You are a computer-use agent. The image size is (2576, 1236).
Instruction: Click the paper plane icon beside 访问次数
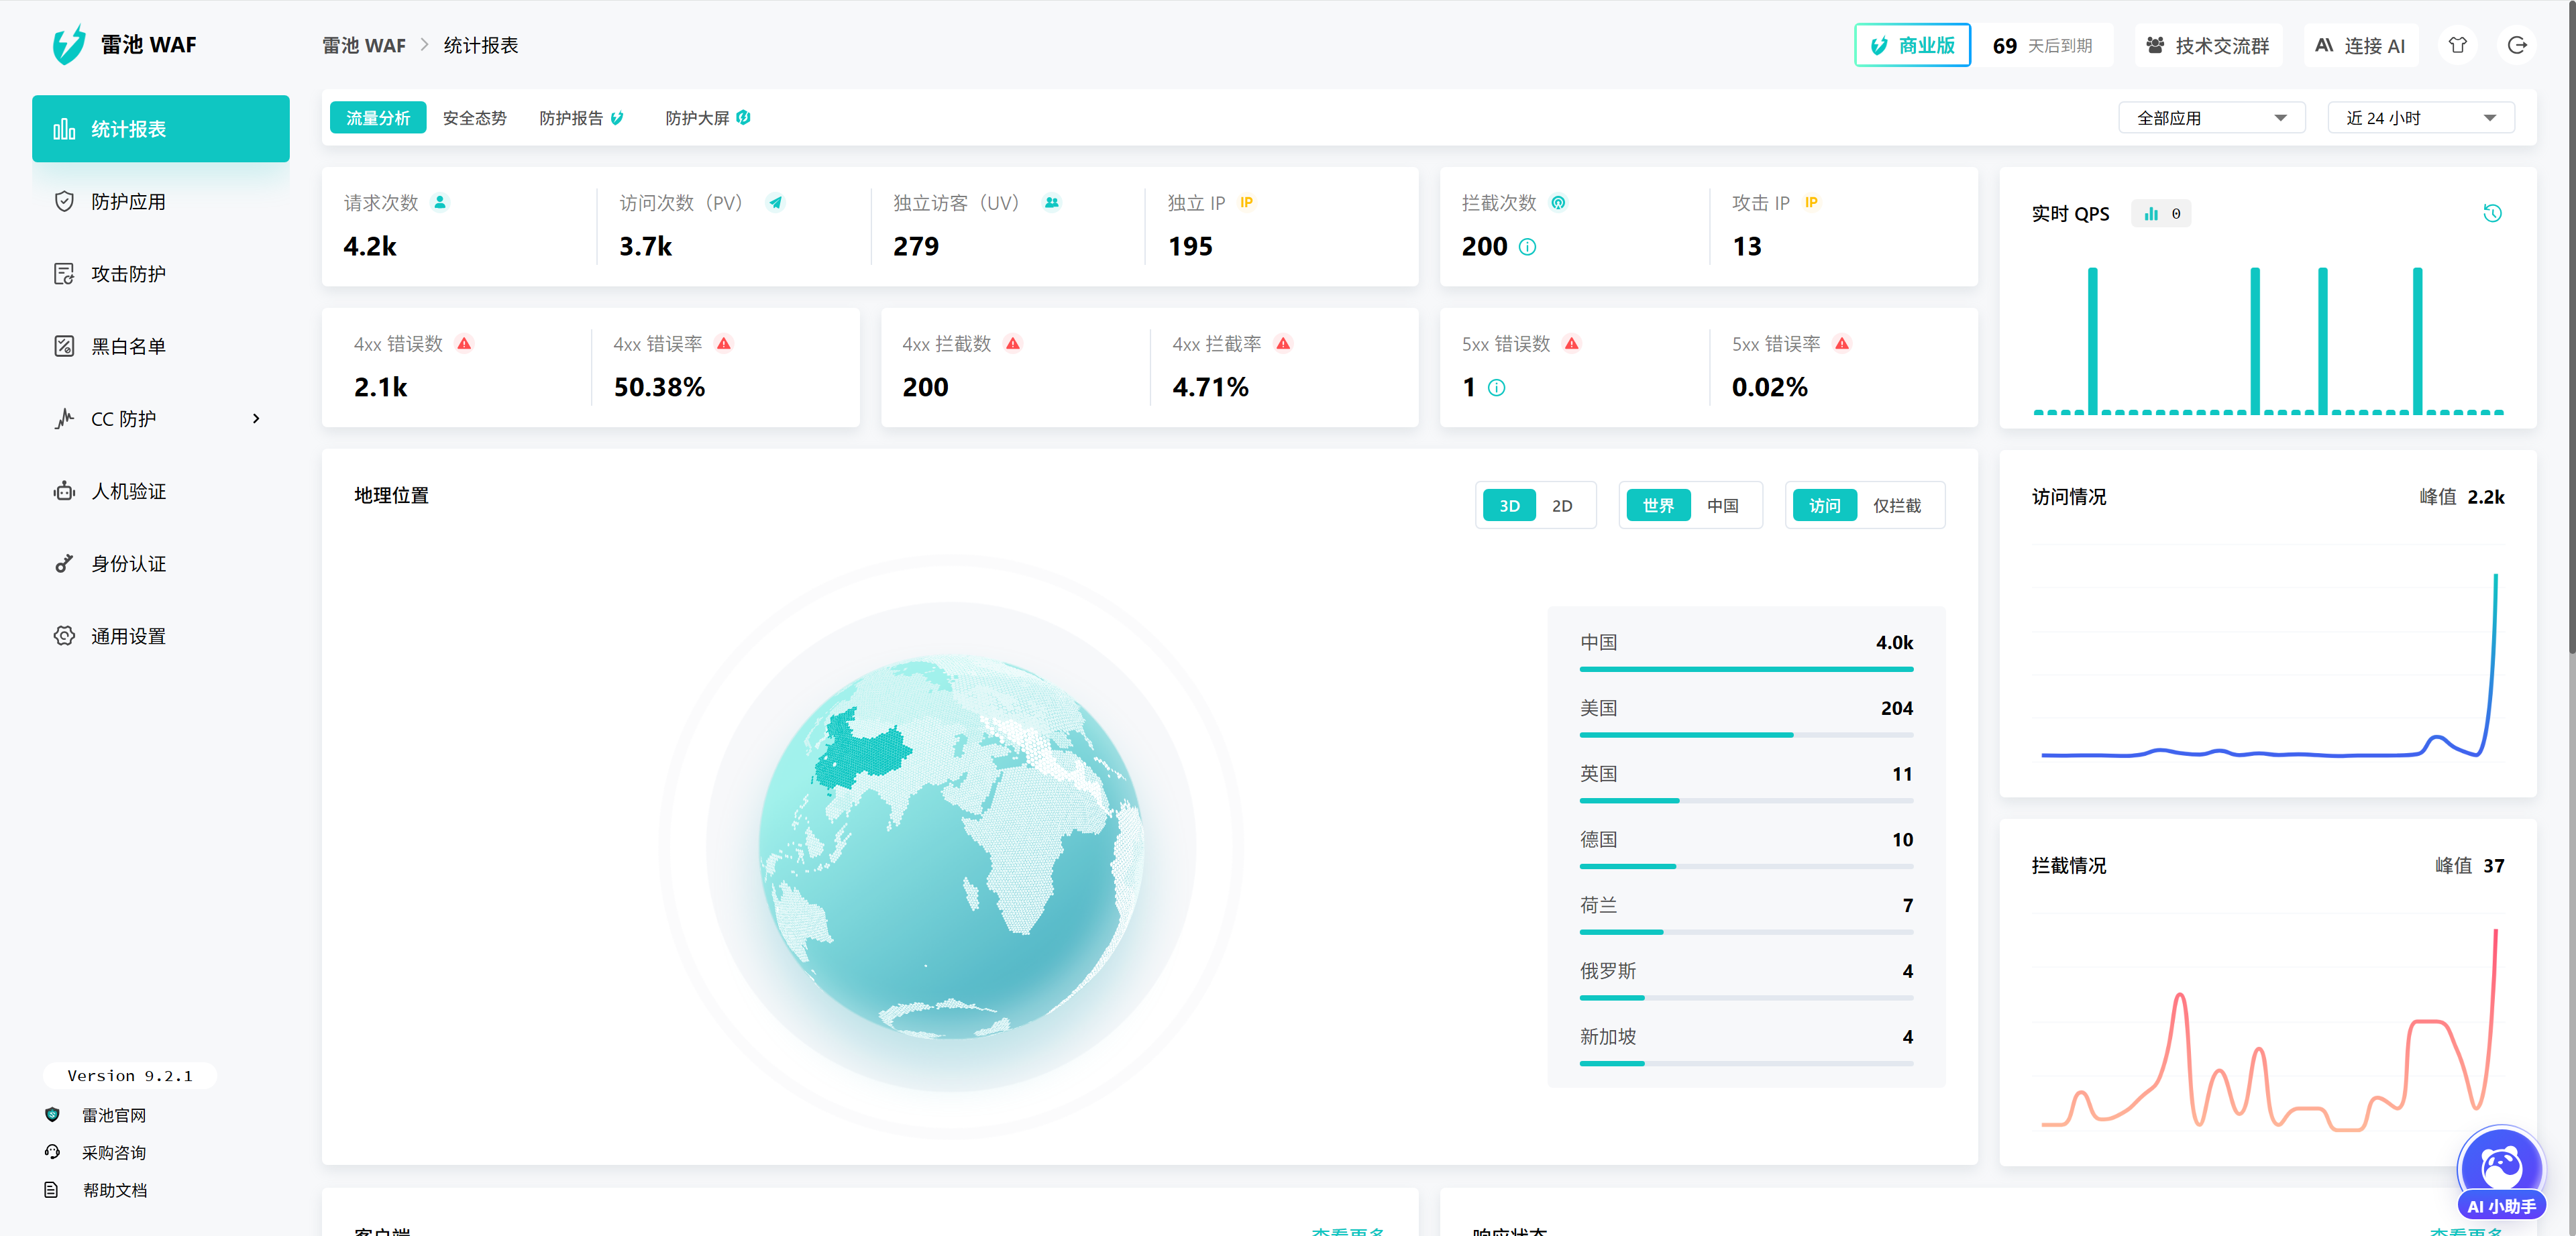click(x=775, y=203)
